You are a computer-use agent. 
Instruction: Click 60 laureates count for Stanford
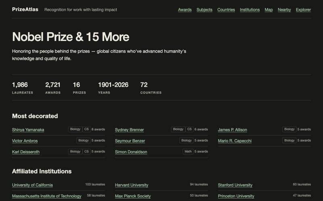[302, 185]
